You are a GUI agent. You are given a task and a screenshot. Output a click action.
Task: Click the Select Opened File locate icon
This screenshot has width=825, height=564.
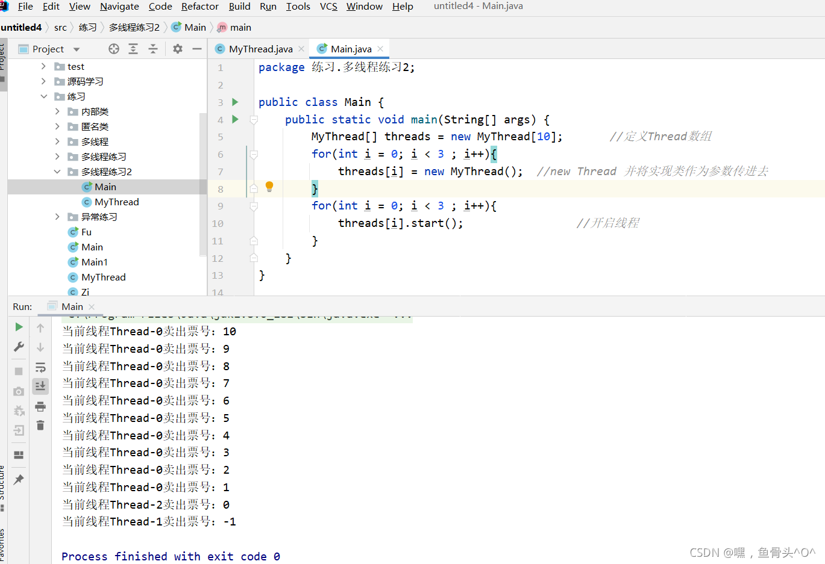(x=114, y=49)
